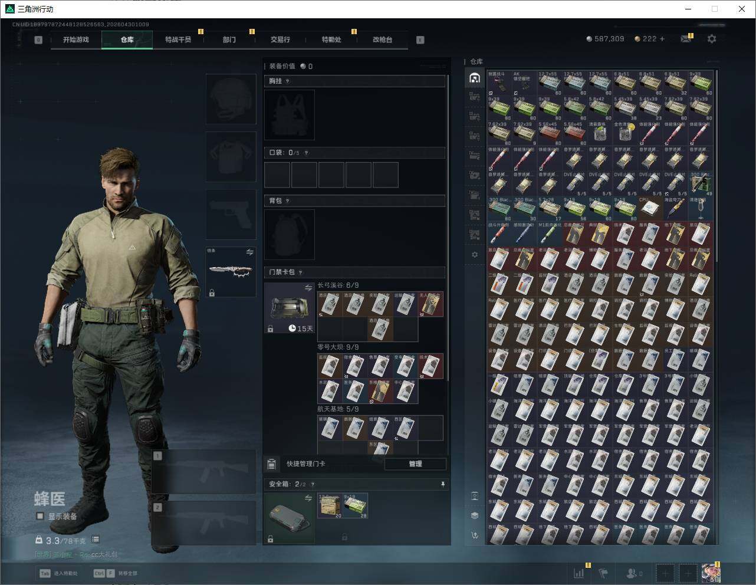Screen dimensions: 756x585
Task: Toggle the 显示装备 checkbox
Action: pos(40,516)
